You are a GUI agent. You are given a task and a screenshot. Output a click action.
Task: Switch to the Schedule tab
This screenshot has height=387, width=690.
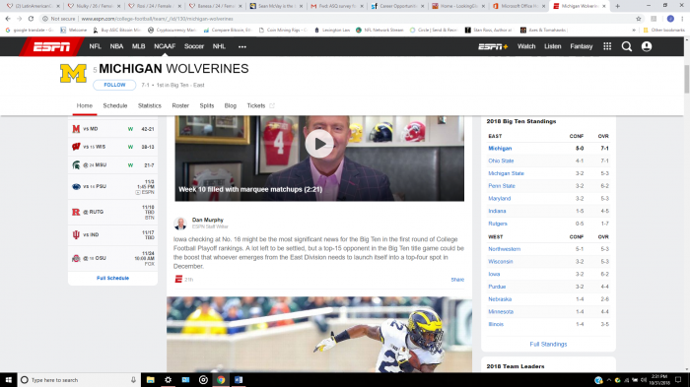[x=115, y=106]
